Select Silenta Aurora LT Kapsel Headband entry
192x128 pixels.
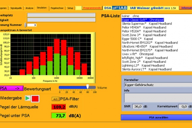[157, 69]
